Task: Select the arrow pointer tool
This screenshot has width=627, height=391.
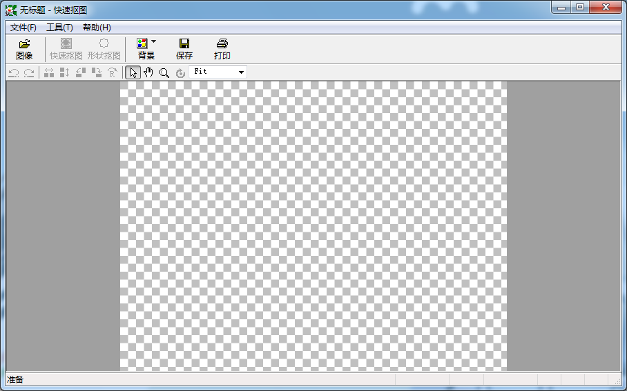Action: [133, 72]
